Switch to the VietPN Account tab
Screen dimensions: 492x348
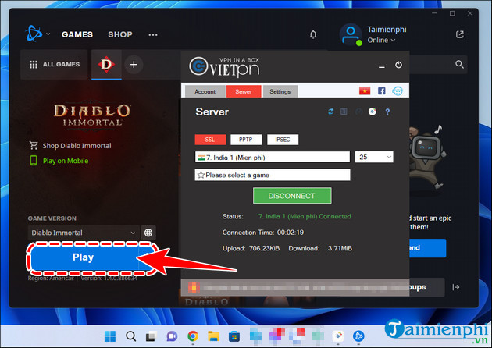[x=205, y=91]
